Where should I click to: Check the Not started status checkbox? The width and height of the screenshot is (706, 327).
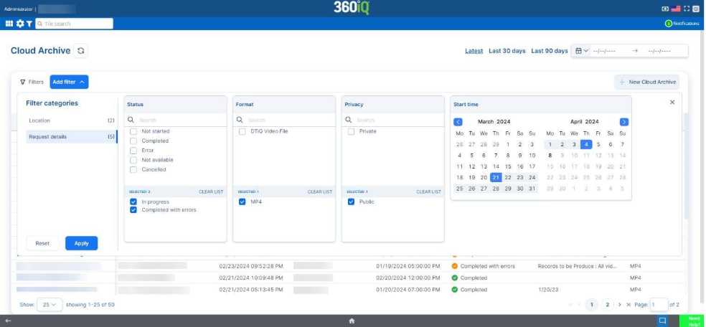[133, 132]
